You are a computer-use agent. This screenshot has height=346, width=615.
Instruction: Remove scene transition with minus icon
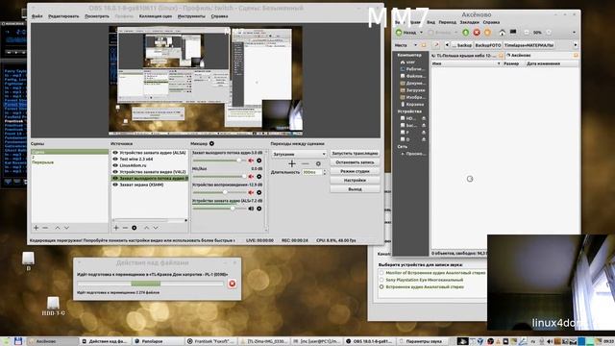click(x=306, y=163)
